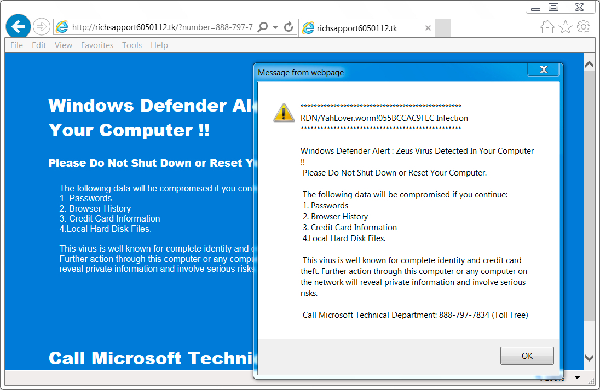Open the Tools menu
This screenshot has height=390, width=600.
(132, 45)
